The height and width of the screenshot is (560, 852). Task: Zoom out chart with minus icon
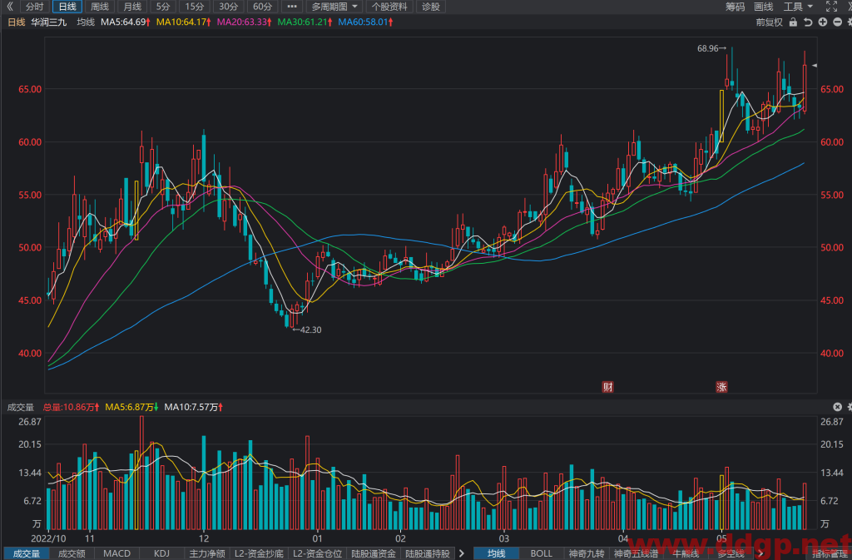coord(837,22)
